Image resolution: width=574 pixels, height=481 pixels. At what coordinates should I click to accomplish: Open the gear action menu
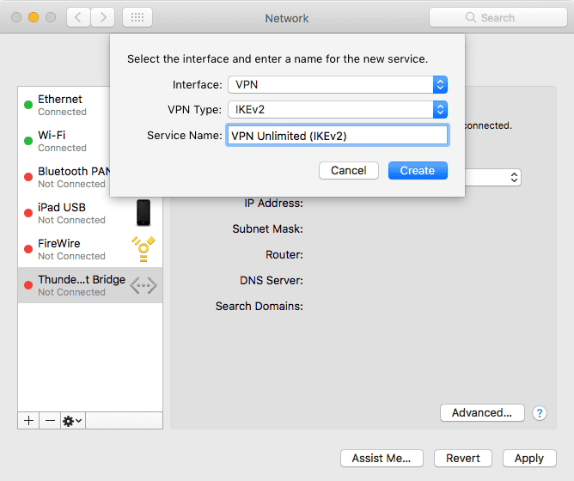pos(72,420)
